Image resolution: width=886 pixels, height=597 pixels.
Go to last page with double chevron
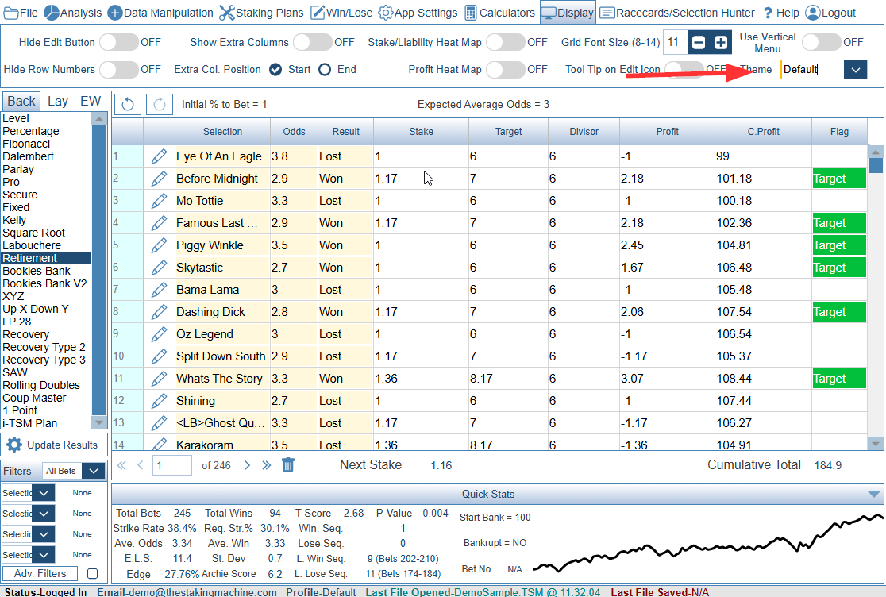(x=267, y=465)
